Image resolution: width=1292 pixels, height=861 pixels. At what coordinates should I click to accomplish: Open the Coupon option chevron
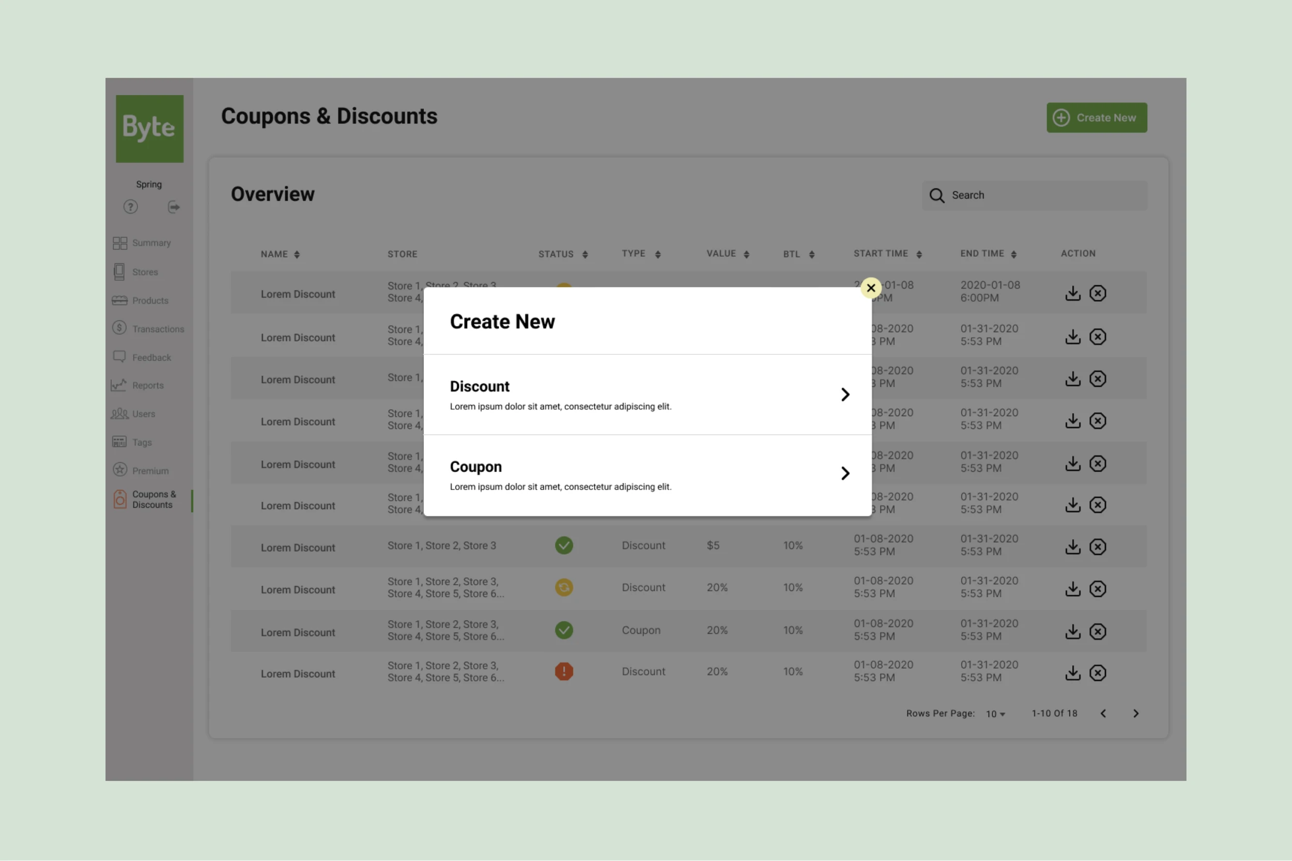(845, 473)
